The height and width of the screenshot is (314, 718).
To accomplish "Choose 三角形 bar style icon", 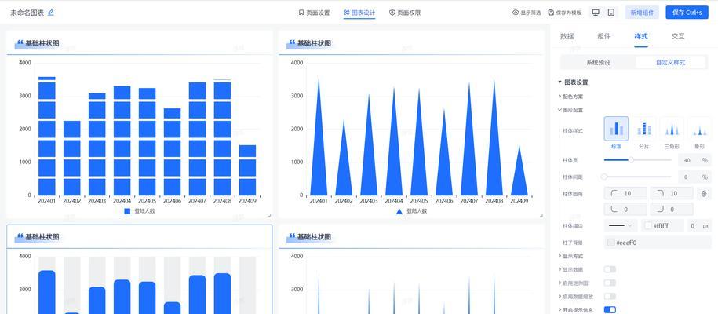I will pyautogui.click(x=672, y=129).
